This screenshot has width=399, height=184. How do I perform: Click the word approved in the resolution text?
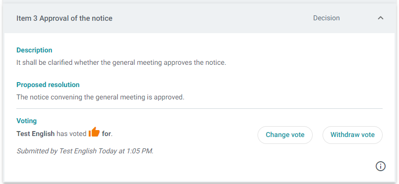(169, 97)
